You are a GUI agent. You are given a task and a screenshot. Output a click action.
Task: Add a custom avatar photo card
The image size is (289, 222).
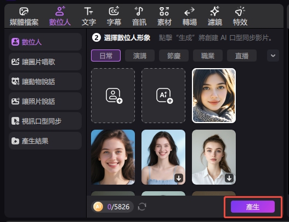coord(113,96)
